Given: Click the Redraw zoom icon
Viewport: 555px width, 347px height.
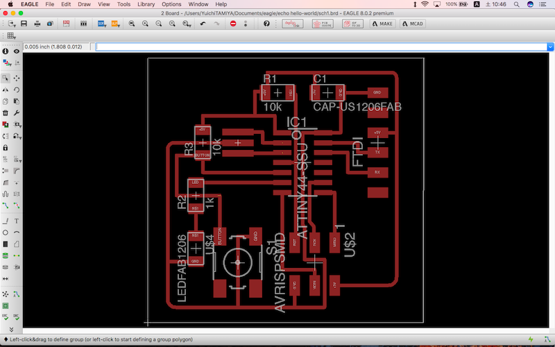Looking at the screenshot, I should pyautogui.click(x=172, y=24).
